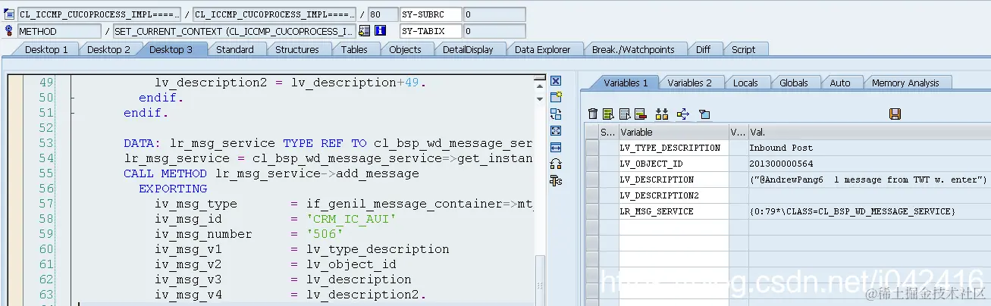991x306 pixels.
Task: Delete variables with the trash can icon
Action: tap(593, 114)
